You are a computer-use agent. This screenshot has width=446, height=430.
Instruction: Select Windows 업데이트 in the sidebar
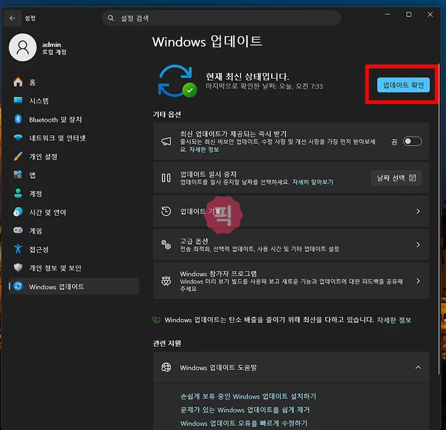tap(74, 286)
